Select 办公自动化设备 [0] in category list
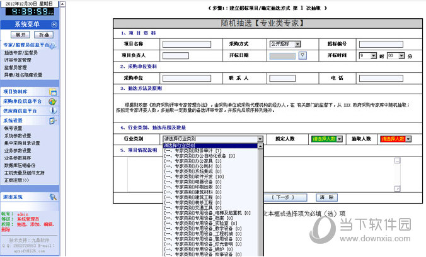This screenshot has width=426, height=257. point(210,156)
